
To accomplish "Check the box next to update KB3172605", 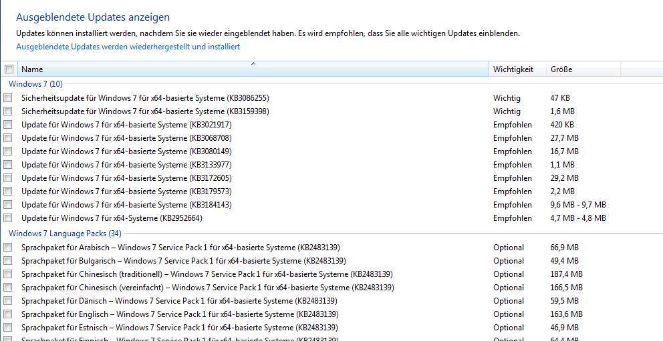I will (8, 178).
